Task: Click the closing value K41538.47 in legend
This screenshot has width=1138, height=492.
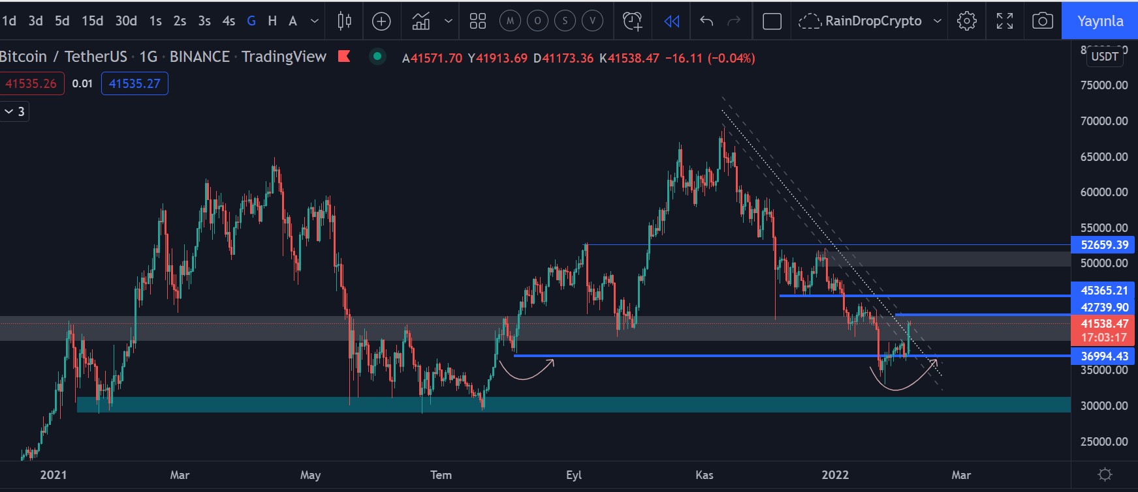Action: [x=629, y=58]
